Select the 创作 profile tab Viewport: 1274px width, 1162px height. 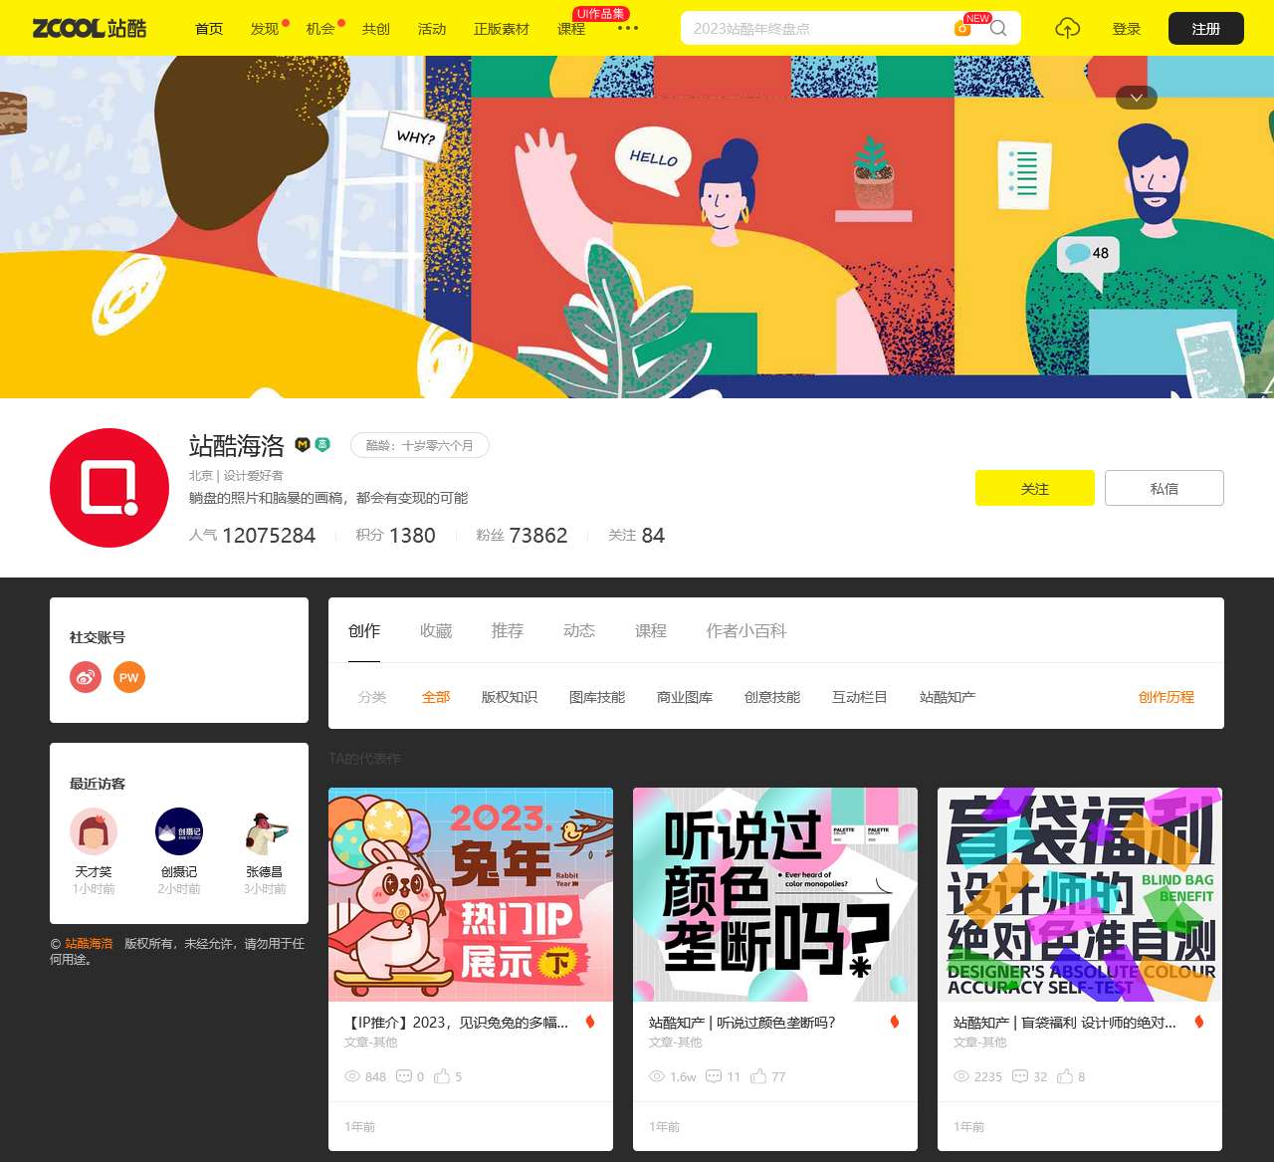[364, 630]
